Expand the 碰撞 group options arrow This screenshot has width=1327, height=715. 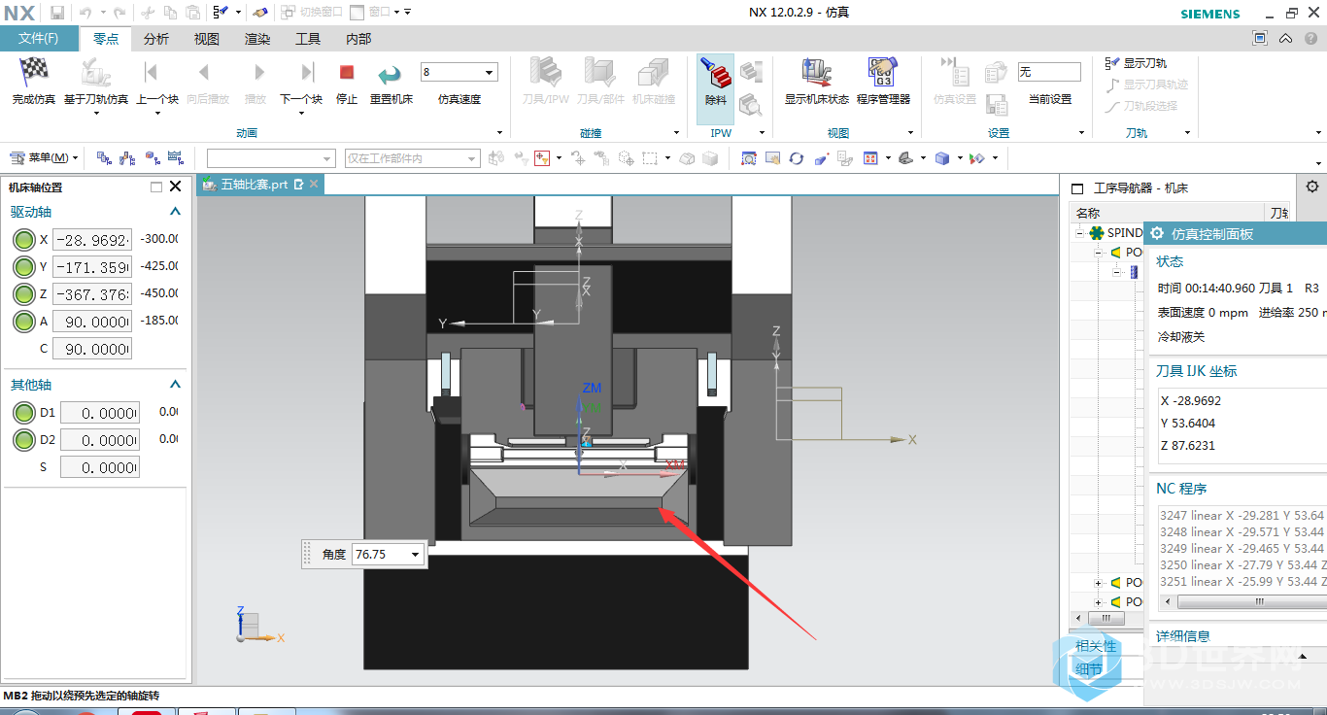pos(676,133)
